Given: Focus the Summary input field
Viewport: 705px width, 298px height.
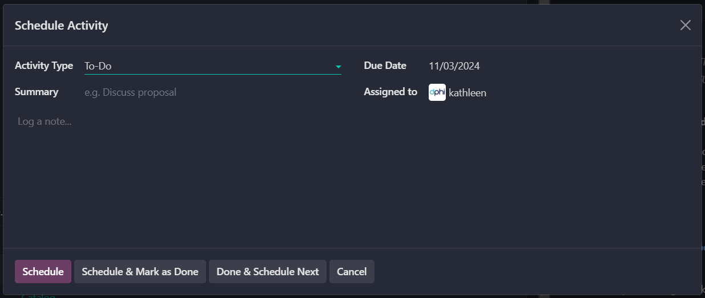Looking at the screenshot, I should 212,92.
